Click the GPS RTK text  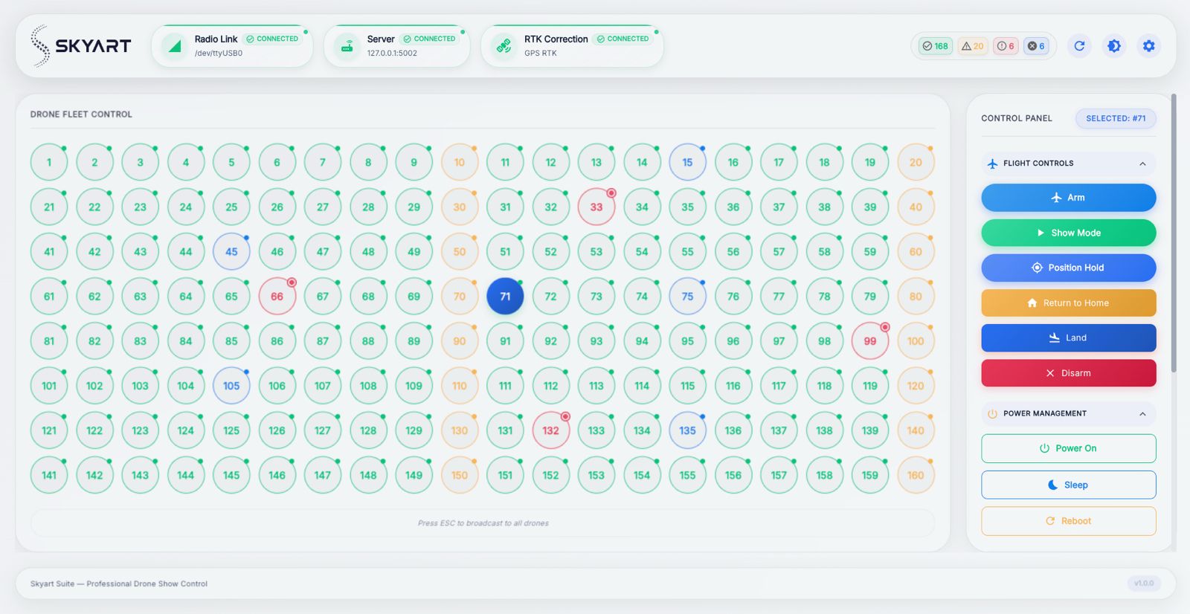pyautogui.click(x=541, y=54)
